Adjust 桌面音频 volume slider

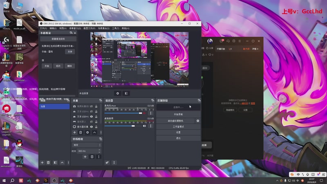pos(123,126)
